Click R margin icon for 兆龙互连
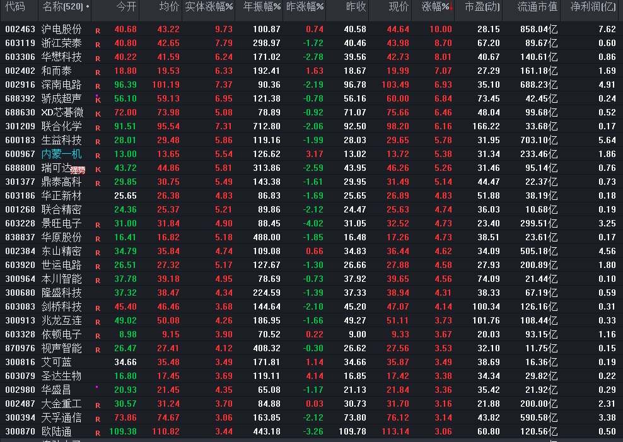The height and width of the screenshot is (442, 623). click(98, 322)
